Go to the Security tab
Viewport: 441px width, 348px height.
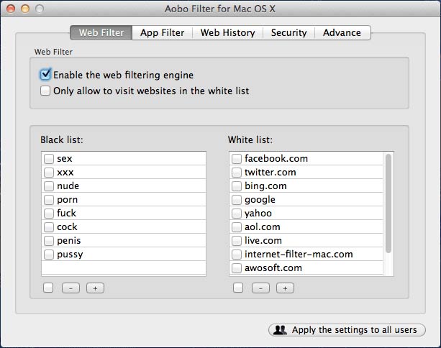pos(288,32)
